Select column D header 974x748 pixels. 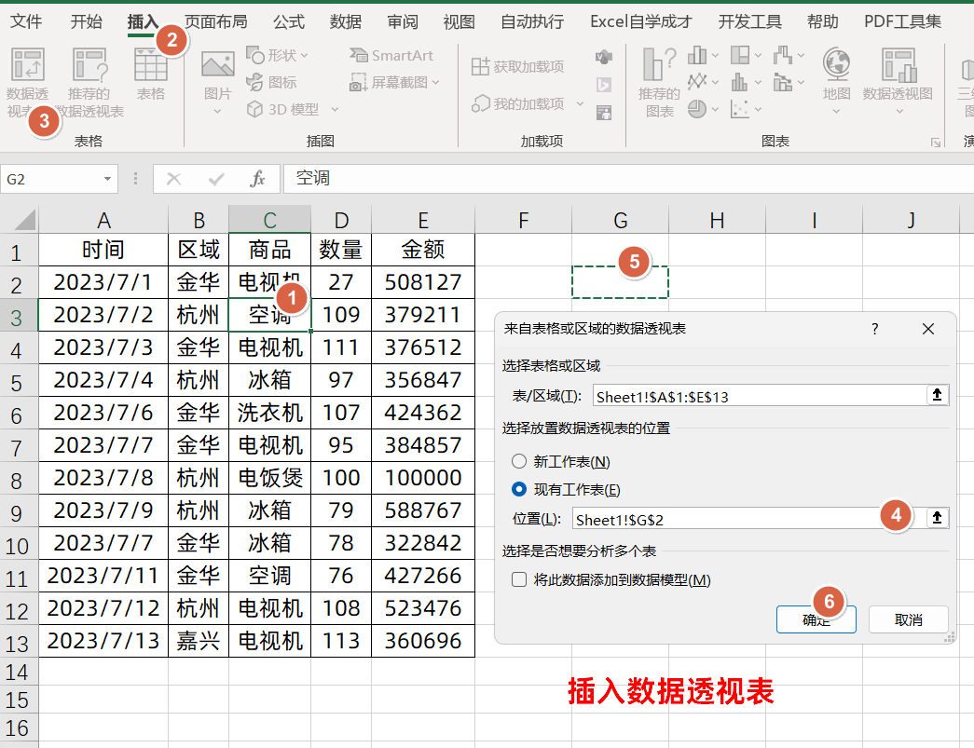[341, 220]
